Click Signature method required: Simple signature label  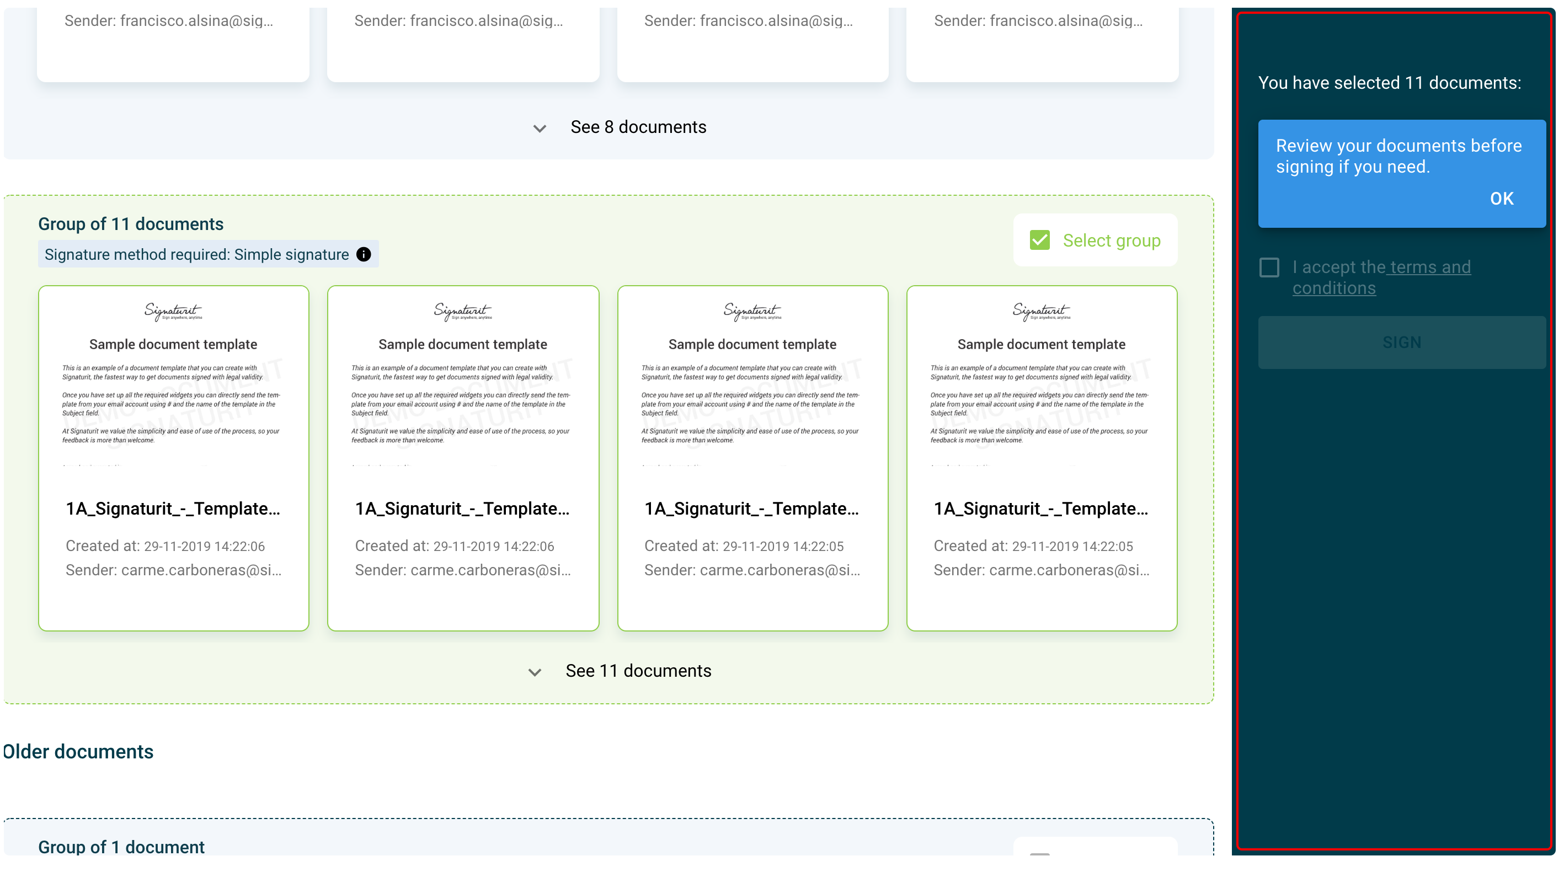(197, 254)
